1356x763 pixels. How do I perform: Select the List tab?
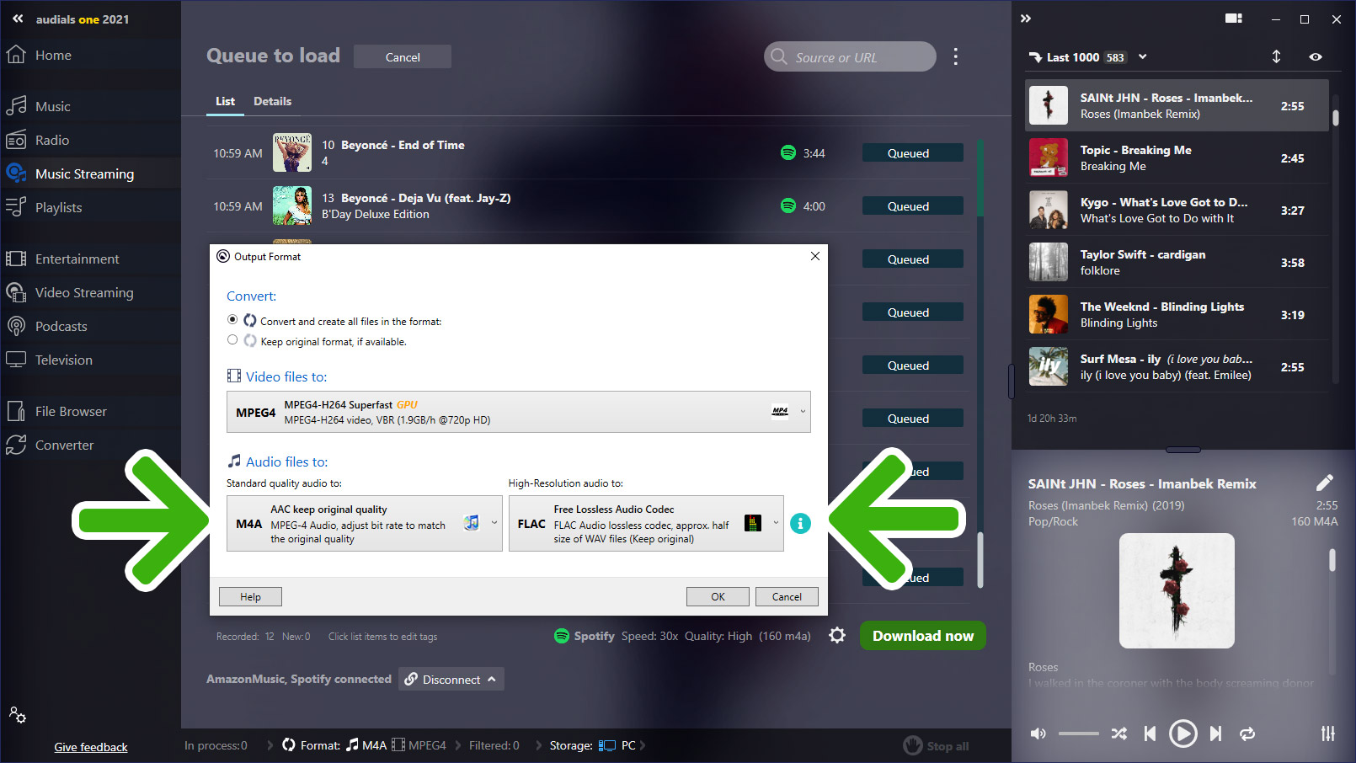pyautogui.click(x=225, y=101)
